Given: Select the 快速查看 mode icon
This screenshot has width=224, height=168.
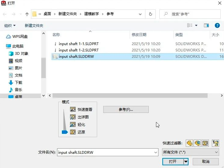Looking at the screenshot, I should 73,110.
